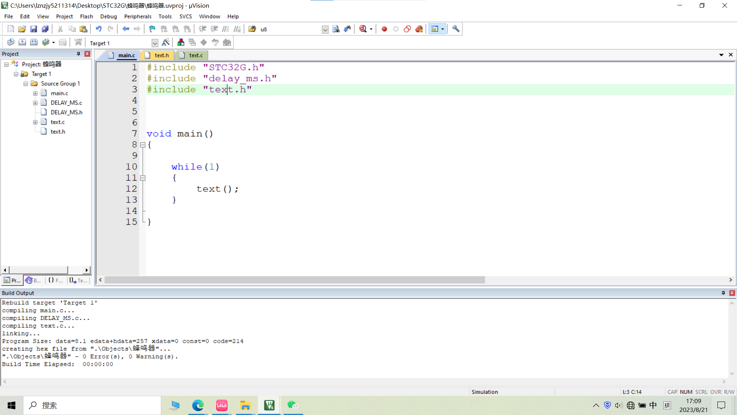Expand the text.c tree node
The image size is (737, 415).
[x=35, y=122]
